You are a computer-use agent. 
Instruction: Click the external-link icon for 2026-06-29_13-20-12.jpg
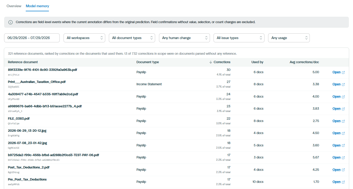(343, 133)
